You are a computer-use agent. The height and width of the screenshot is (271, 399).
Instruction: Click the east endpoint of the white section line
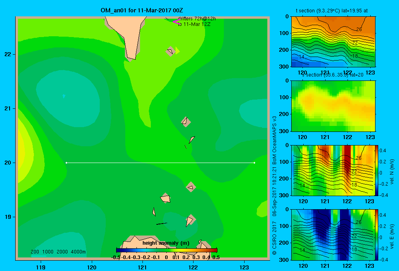[255, 163]
